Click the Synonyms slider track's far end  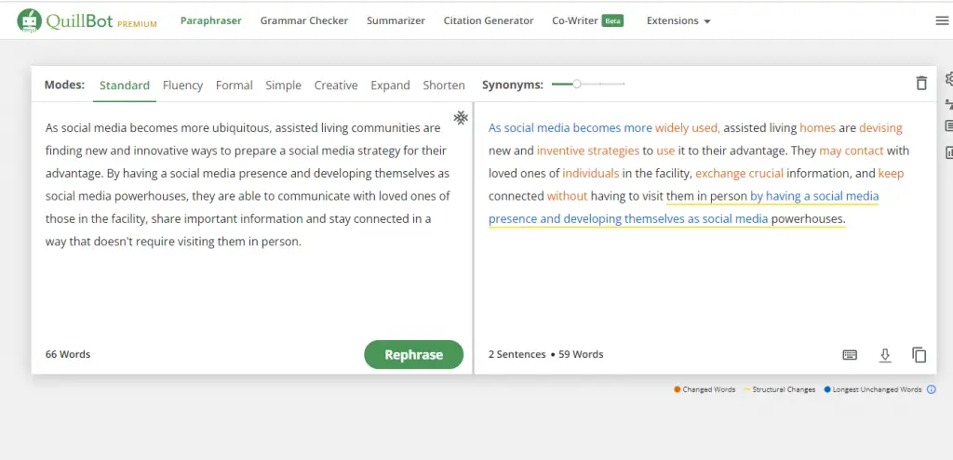click(x=623, y=84)
